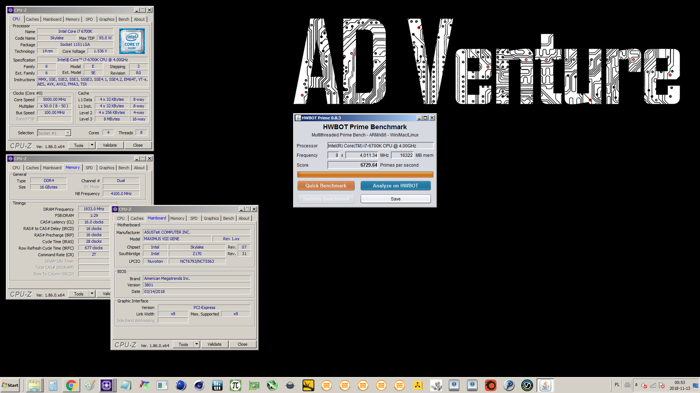Click the NB Frequency value 4100.0 MHz
The width and height of the screenshot is (700, 393).
pos(121,194)
